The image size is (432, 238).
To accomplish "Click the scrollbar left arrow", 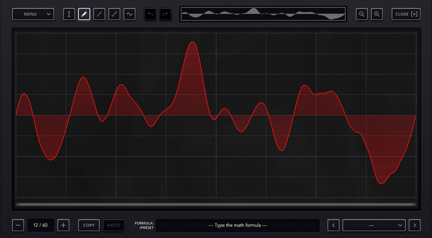I will point(18,204).
